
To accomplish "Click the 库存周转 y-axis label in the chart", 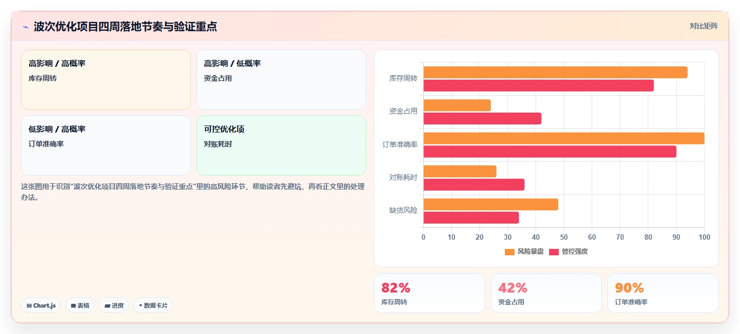I will tap(403, 79).
